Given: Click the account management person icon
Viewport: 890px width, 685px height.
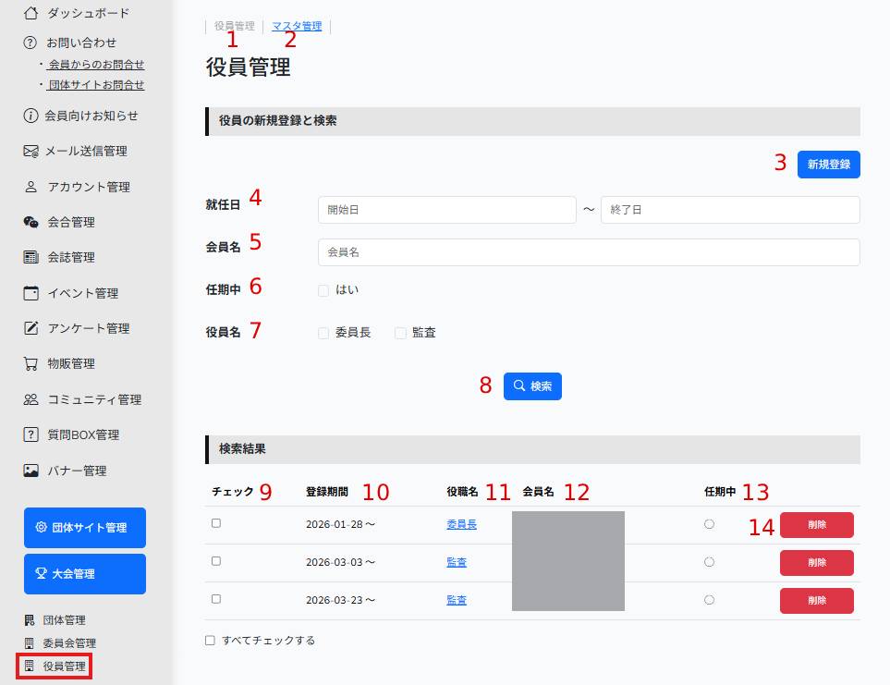Looking at the screenshot, I should [x=31, y=187].
